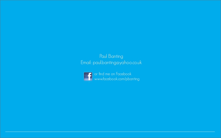
Task: Click the light bottom band of the Facebook icon
Action: 88,80
